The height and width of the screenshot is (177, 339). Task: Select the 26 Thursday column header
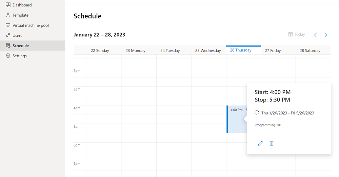(x=243, y=50)
